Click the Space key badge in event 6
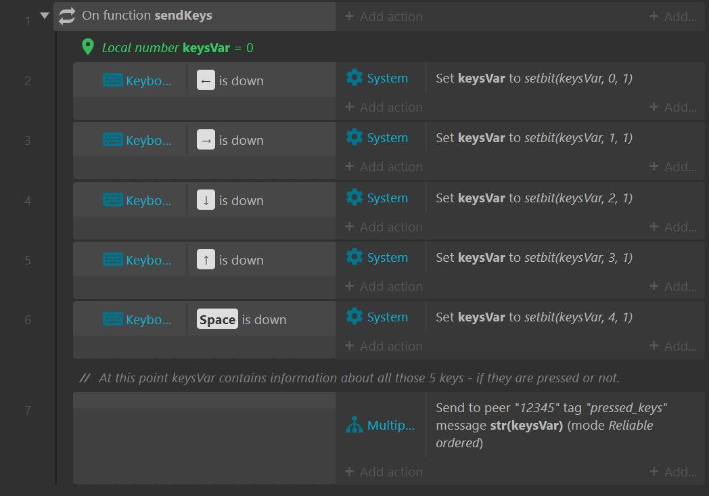 click(x=217, y=319)
